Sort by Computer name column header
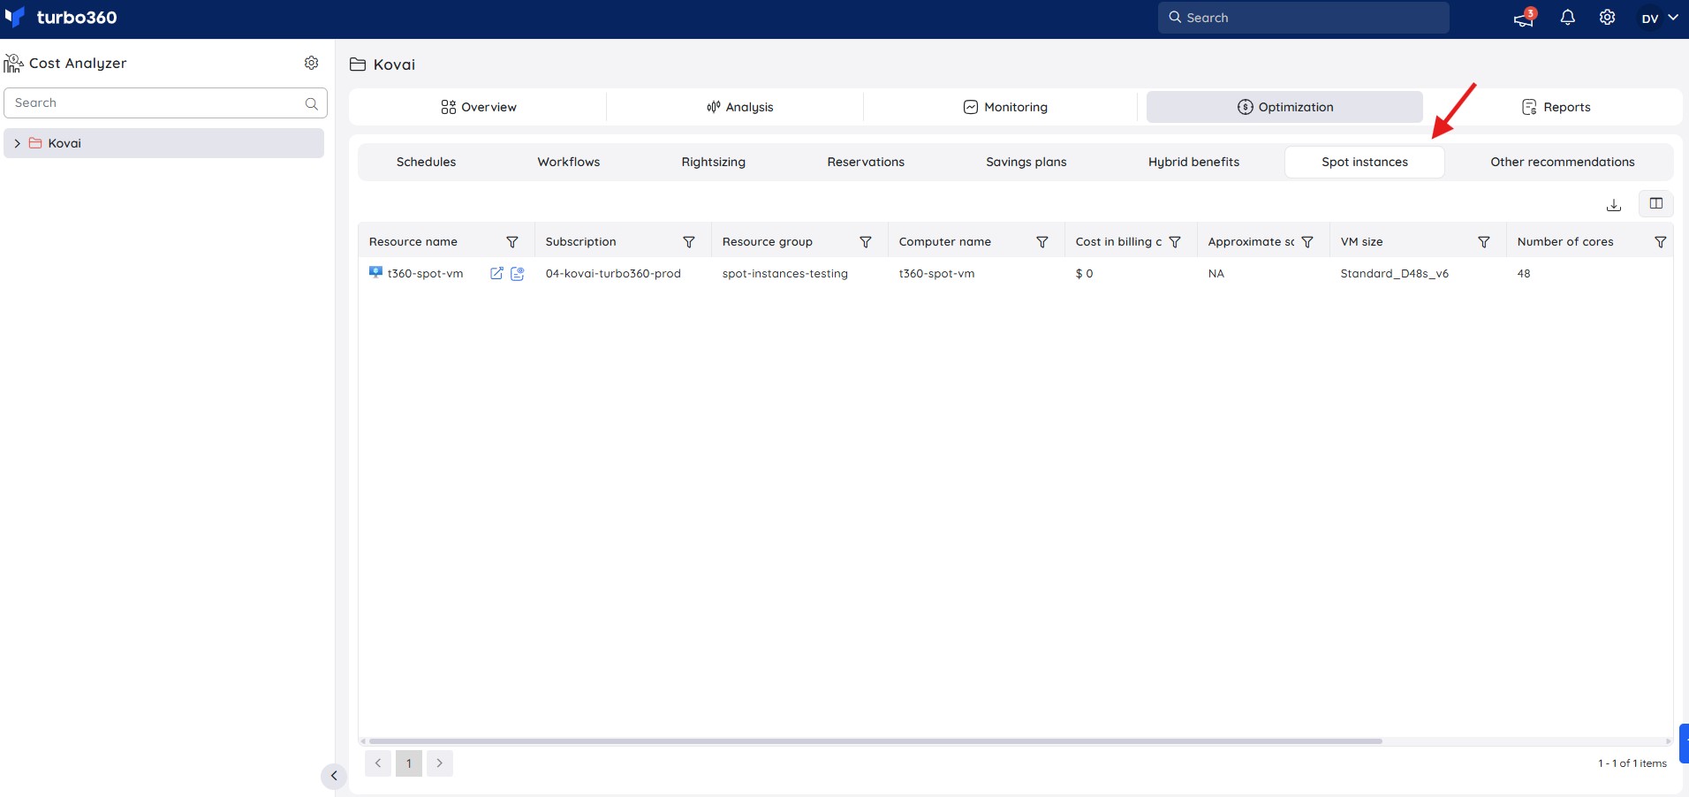This screenshot has height=797, width=1689. (x=945, y=242)
